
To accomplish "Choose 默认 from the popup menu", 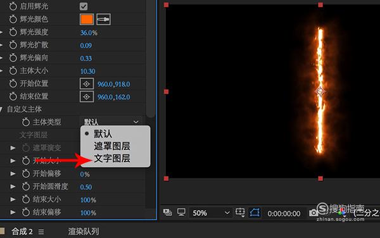I will tap(103, 134).
